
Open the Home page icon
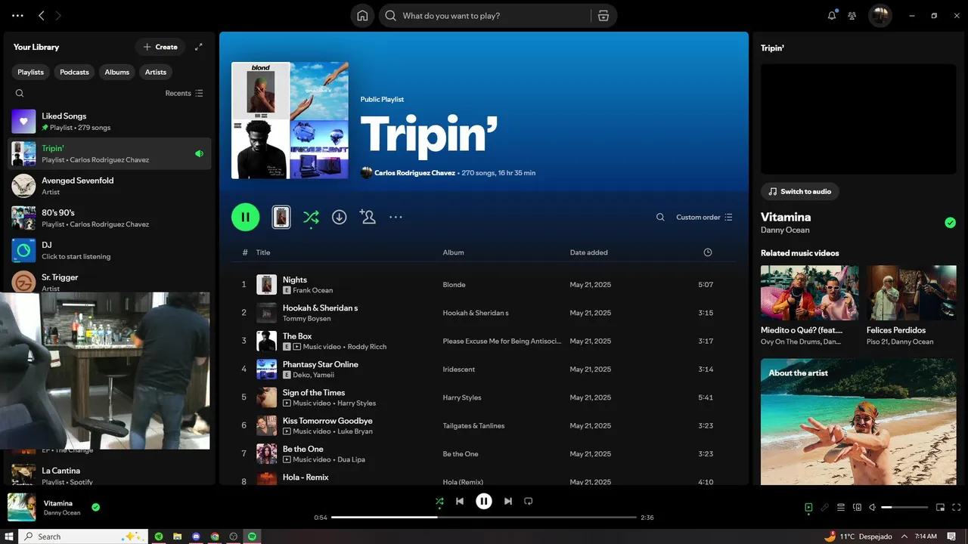point(362,15)
